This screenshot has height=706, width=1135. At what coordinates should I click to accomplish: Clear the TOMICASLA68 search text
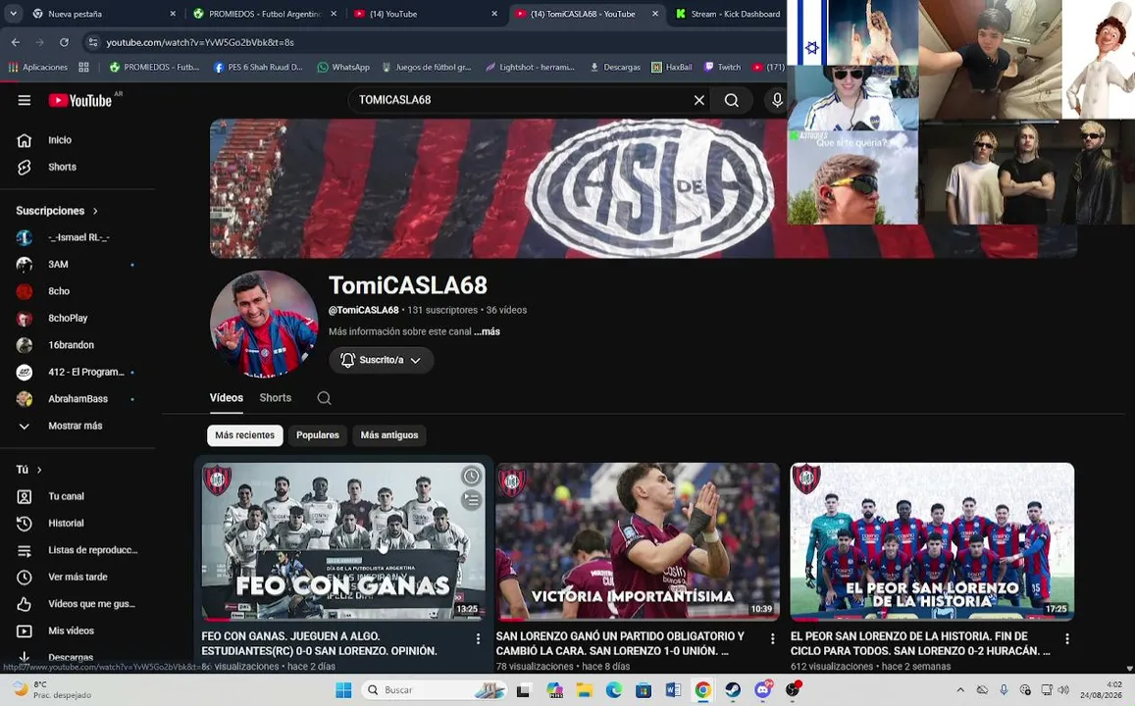coord(698,100)
